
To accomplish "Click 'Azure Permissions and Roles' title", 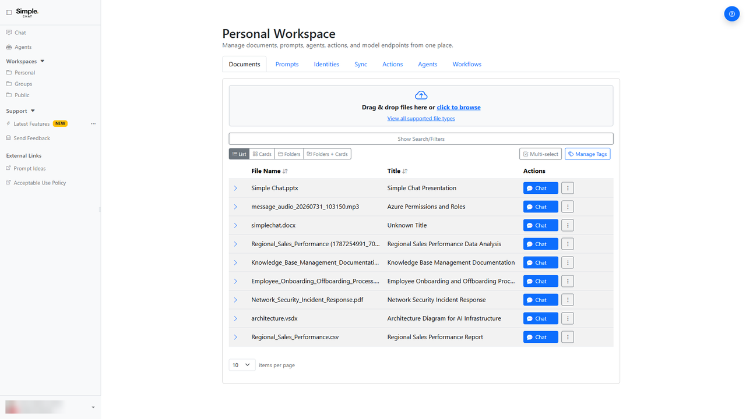I will point(426,207).
